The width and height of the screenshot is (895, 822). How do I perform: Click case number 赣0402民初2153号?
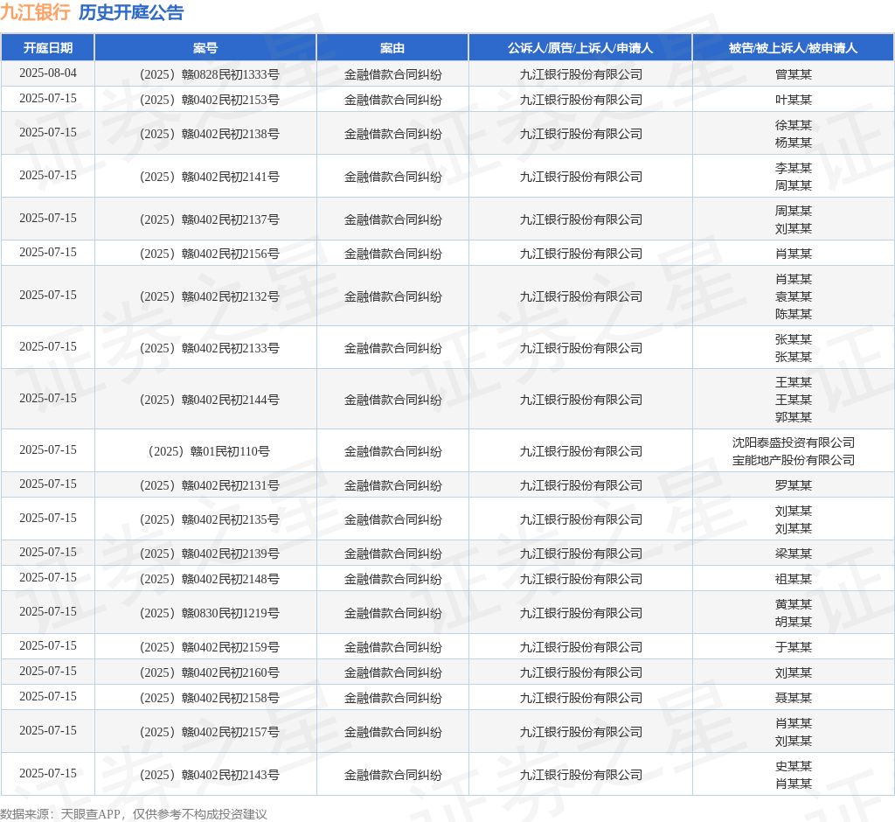210,100
